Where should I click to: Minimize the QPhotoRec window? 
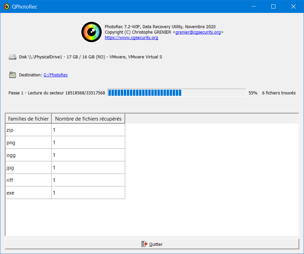254,6
